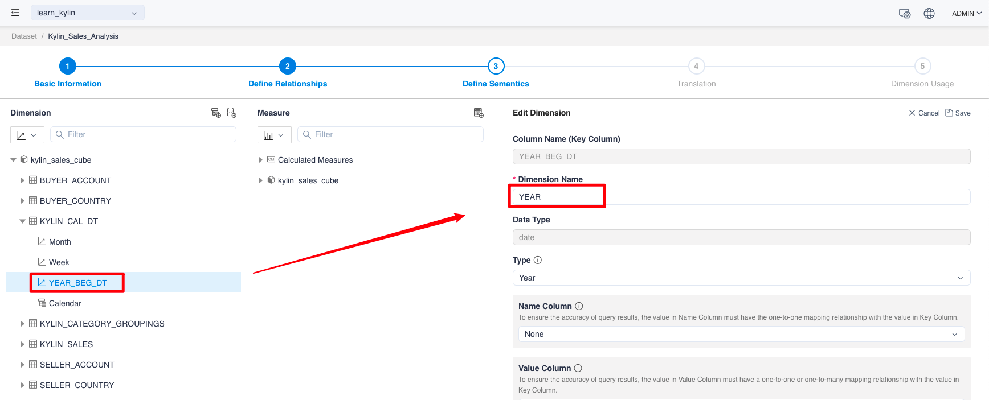Click the Dimension Name input field
This screenshot has width=989, height=400.
tap(741, 197)
